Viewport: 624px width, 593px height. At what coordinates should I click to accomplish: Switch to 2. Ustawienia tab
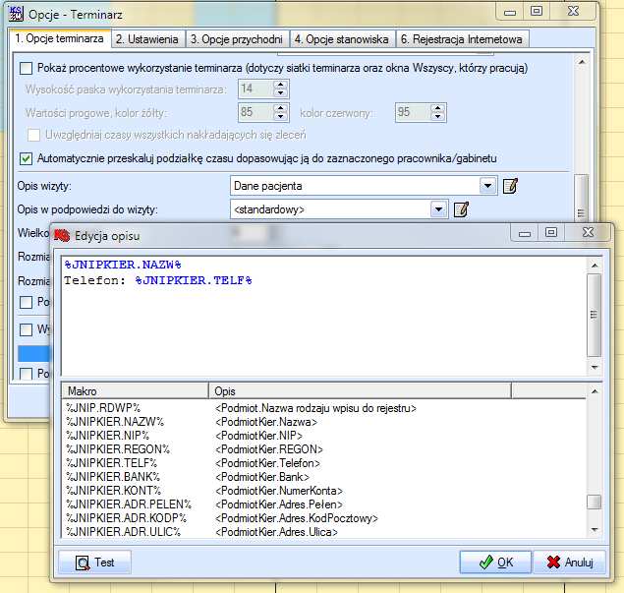147,39
